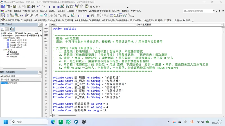Click the 图解 side button

[x=46, y=35]
